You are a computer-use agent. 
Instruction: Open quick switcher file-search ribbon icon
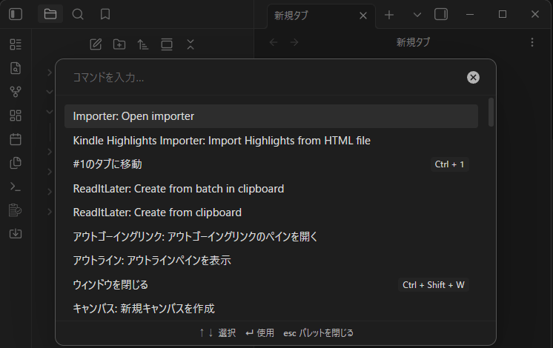tap(16, 68)
